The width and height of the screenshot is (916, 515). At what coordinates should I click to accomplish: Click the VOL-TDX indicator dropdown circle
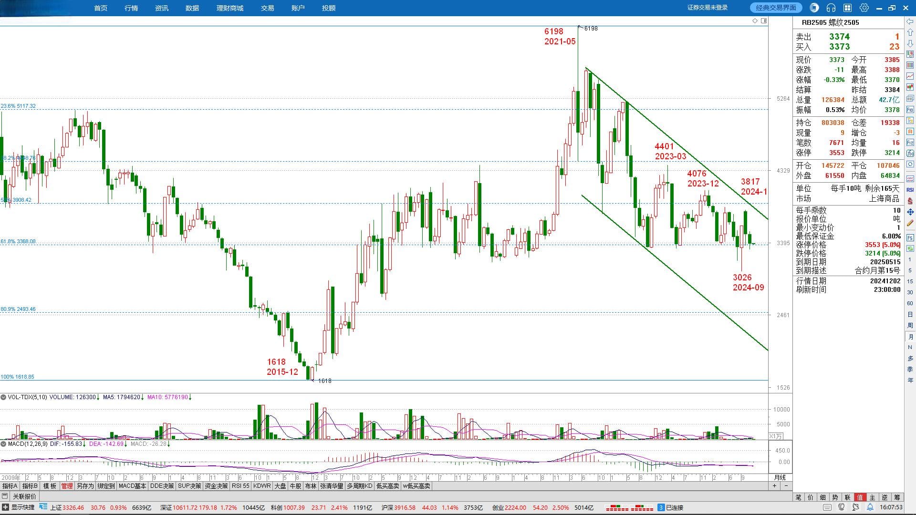point(3,397)
